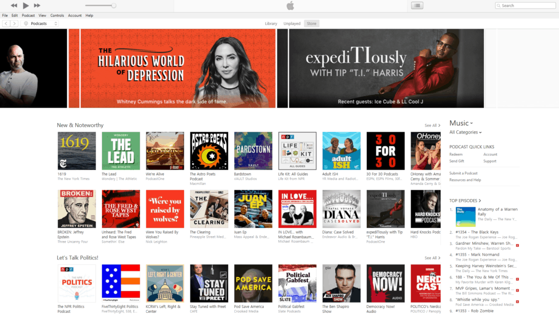This screenshot has height=314, width=559.
Task: Open the We're Alive podcast artwork
Action: pyautogui.click(x=165, y=151)
